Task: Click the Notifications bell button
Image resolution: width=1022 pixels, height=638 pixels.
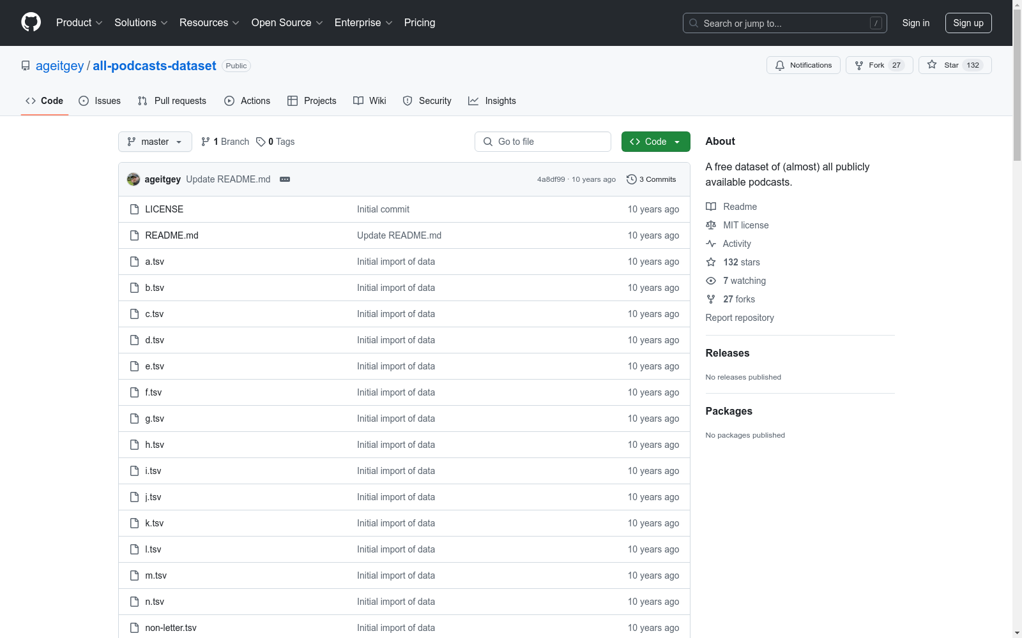Action: tap(804, 65)
